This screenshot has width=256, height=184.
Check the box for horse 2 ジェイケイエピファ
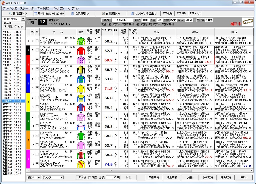(37, 50)
